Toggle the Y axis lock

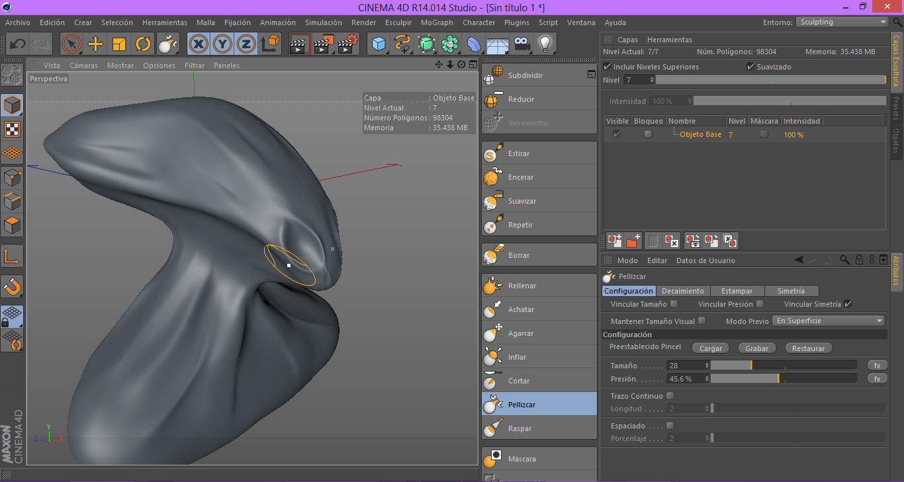click(x=222, y=44)
